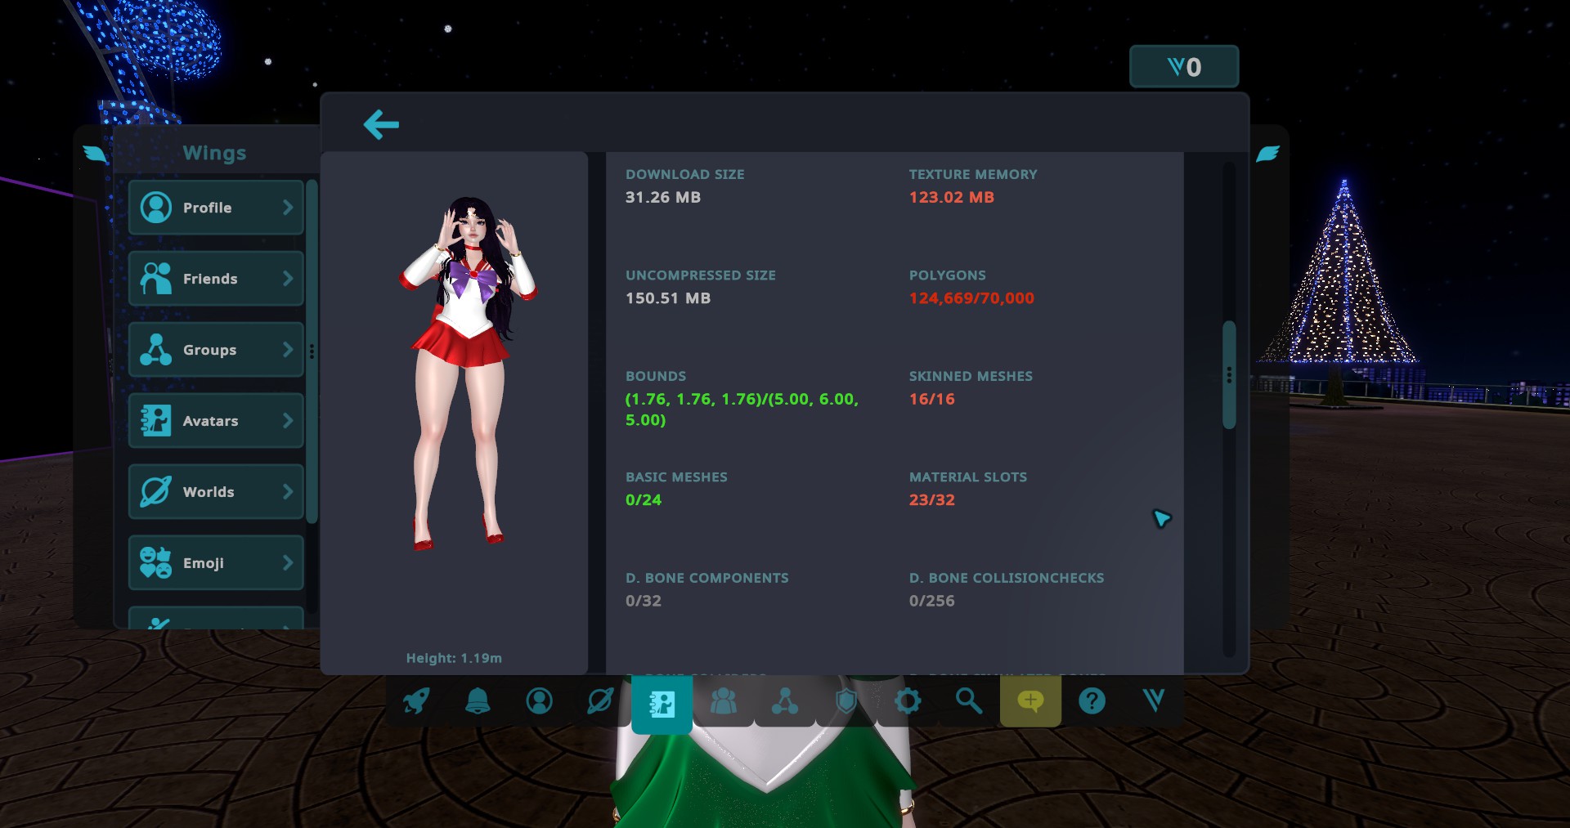Open profile icon in bottom dock

tap(539, 700)
